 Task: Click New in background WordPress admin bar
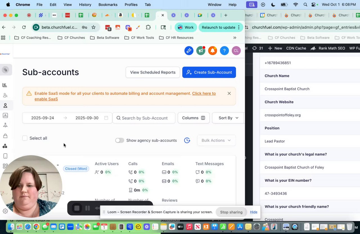(275, 48)
